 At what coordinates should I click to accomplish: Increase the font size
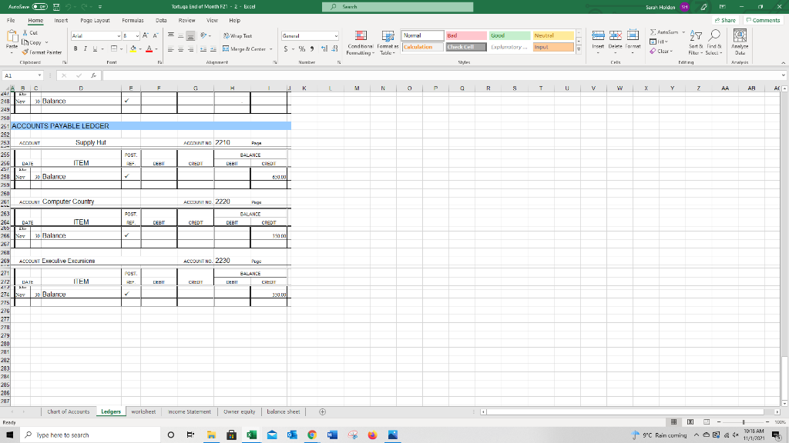tap(146, 35)
